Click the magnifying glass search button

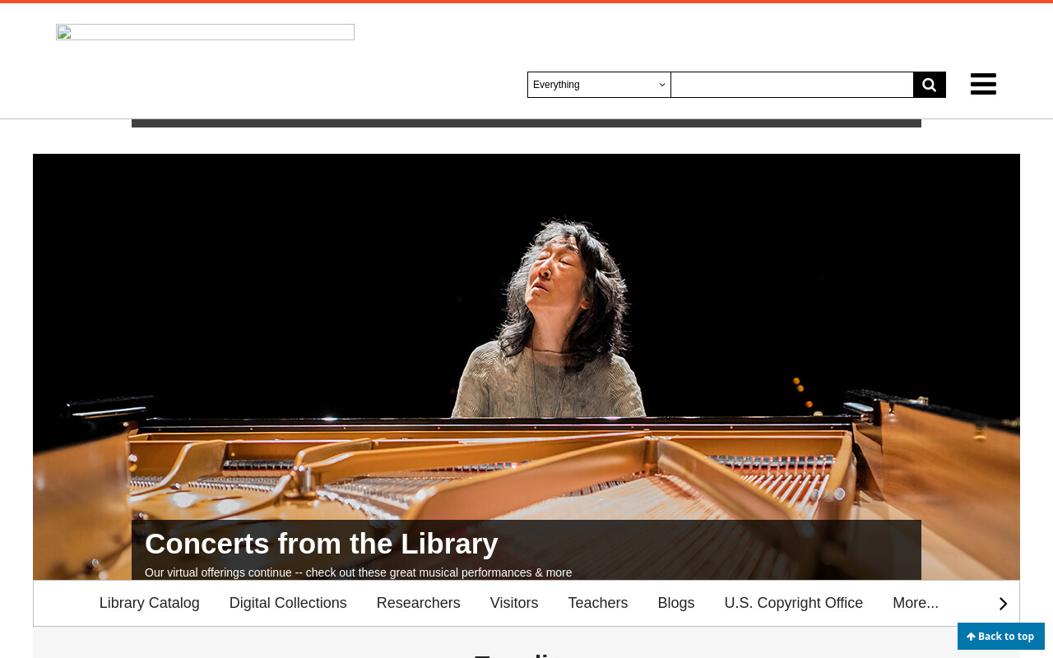point(930,85)
